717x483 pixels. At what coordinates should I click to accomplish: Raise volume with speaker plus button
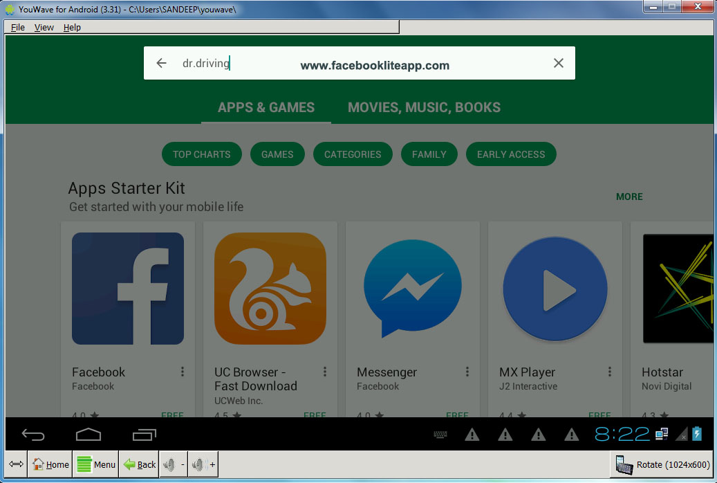tap(203, 464)
